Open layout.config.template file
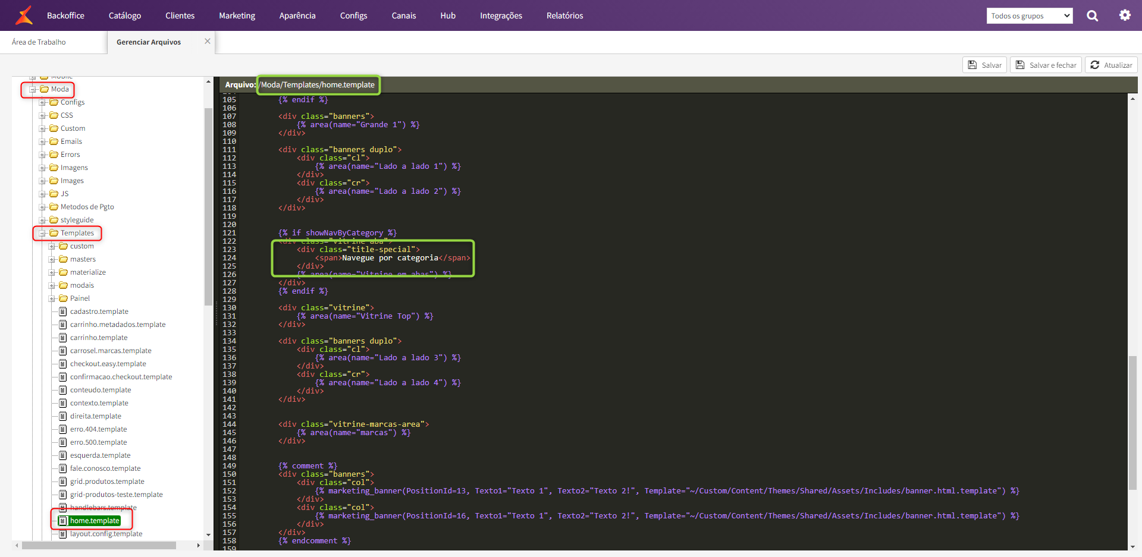Image resolution: width=1142 pixels, height=557 pixels. [x=106, y=534]
